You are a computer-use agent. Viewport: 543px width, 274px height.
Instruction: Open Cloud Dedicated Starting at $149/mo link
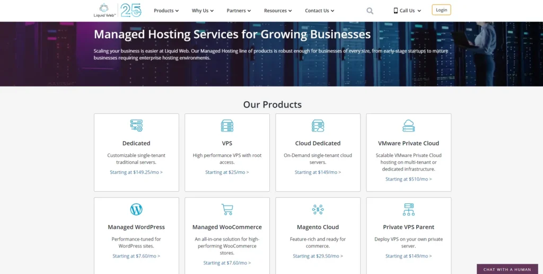click(x=318, y=172)
